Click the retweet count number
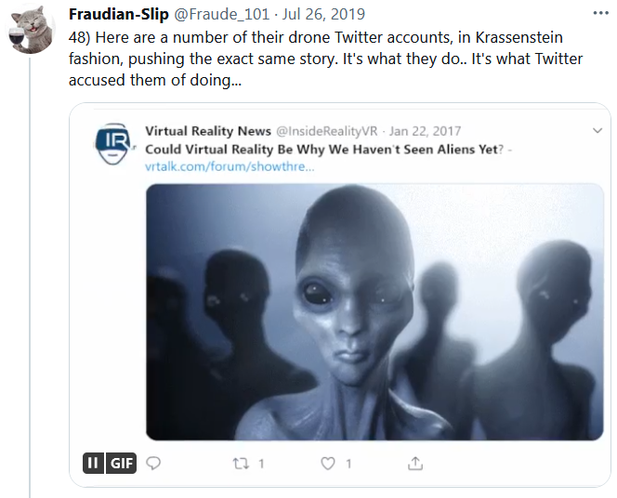 (x=261, y=464)
